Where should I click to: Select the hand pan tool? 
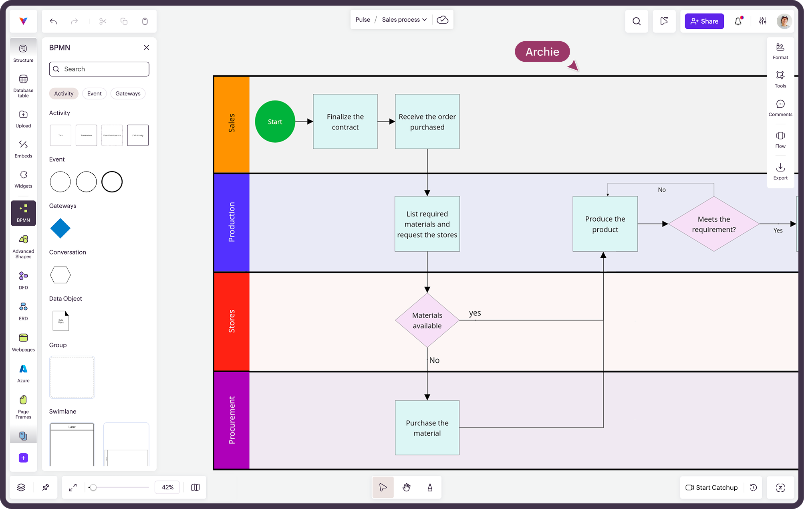407,487
